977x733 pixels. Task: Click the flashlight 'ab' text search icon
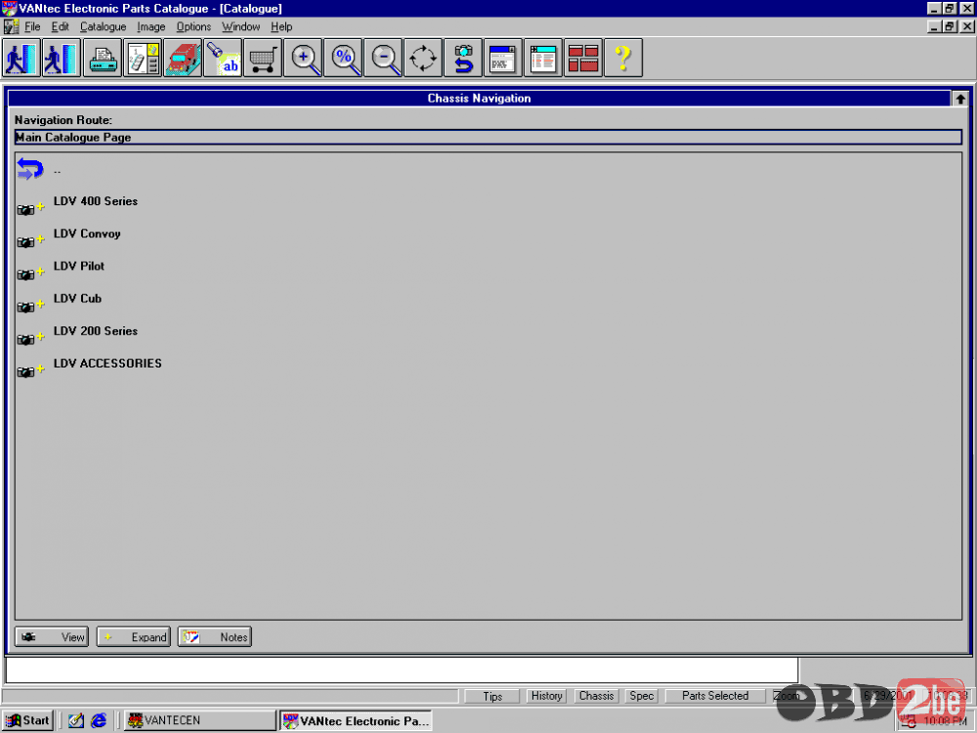coord(223,58)
